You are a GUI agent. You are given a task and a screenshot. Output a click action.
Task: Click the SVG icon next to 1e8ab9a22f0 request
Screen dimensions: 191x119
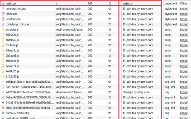[x=3, y=97]
